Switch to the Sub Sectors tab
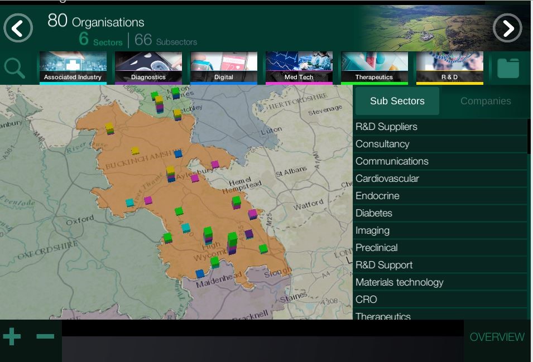The image size is (533, 362). coord(397,101)
